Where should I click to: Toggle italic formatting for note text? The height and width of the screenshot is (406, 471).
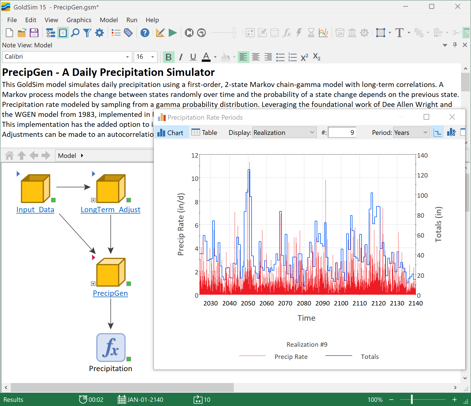pyautogui.click(x=180, y=57)
